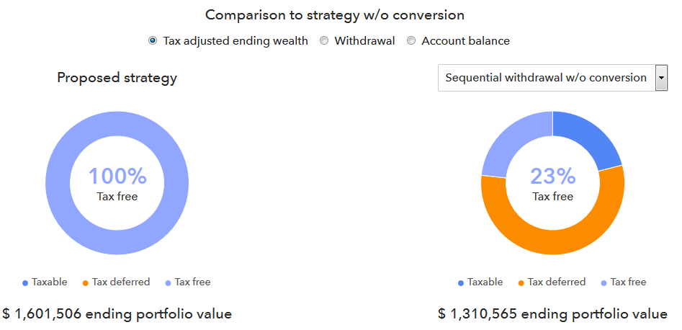This screenshot has height=330, width=682.
Task: Click the dropdown arrow for strategy comparison
Action: point(660,78)
